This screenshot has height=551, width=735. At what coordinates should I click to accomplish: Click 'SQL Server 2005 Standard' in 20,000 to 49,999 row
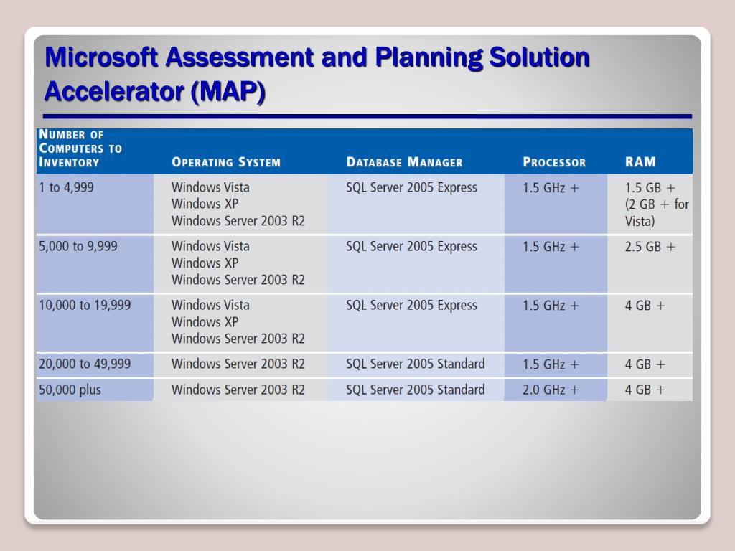coord(416,364)
